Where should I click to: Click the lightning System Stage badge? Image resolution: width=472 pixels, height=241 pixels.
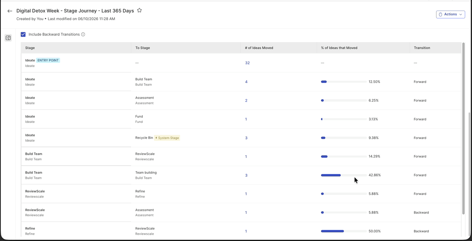pos(167,138)
